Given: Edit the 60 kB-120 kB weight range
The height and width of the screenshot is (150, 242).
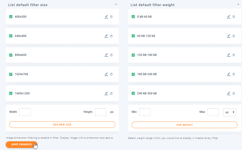Looking at the screenshot, I should point(229,36).
